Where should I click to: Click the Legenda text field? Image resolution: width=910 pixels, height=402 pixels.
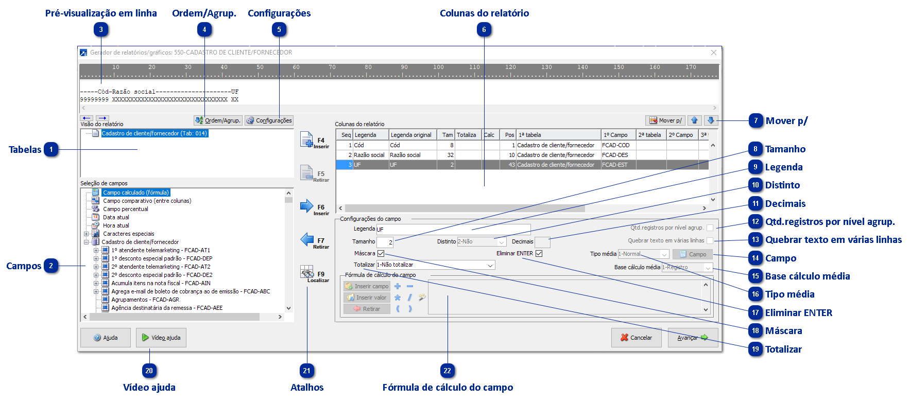pos(453,229)
